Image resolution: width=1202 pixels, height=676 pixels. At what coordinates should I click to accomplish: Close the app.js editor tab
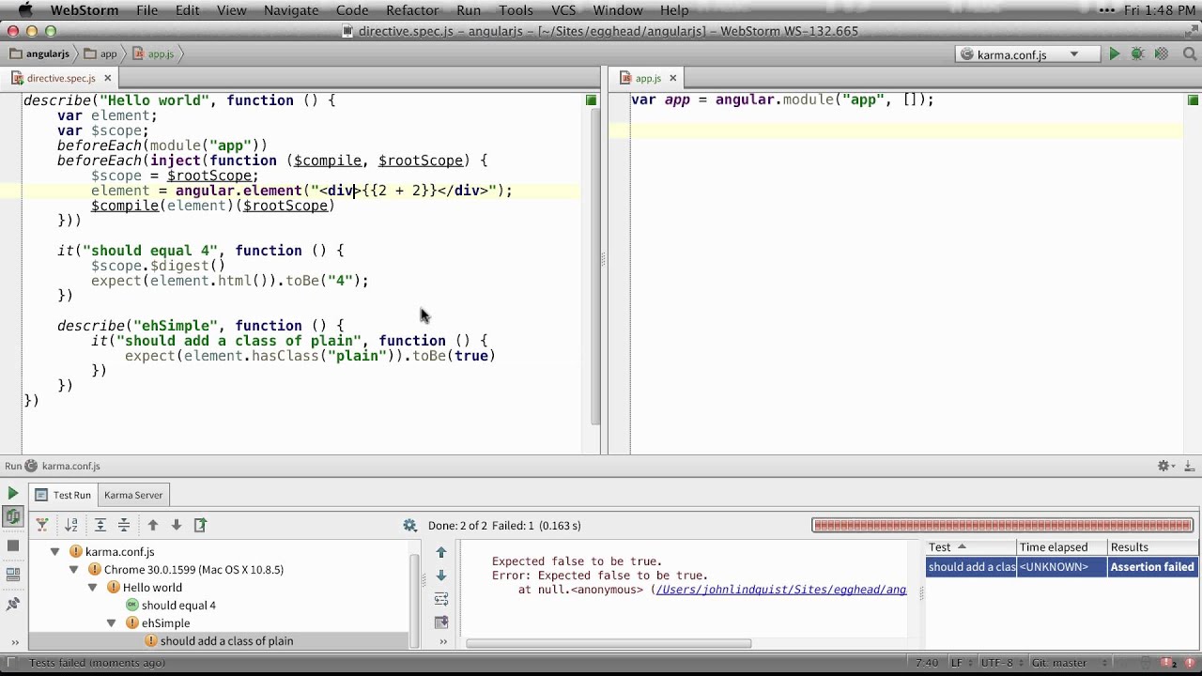pyautogui.click(x=672, y=78)
